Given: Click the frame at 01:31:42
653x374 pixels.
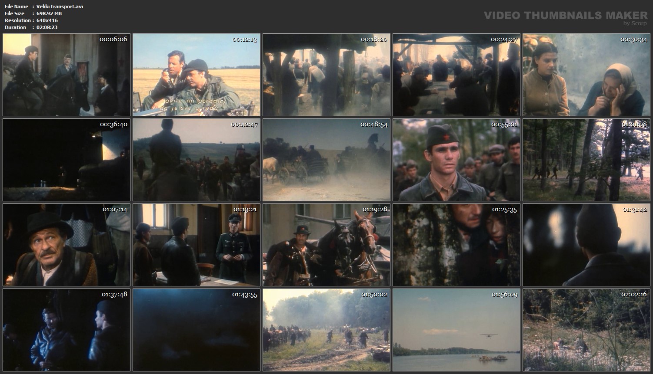Looking at the screenshot, I should pyautogui.click(x=586, y=245).
